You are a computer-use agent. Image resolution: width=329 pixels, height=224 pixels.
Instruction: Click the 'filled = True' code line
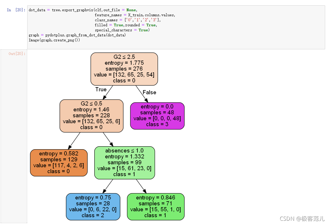coord(126,25)
